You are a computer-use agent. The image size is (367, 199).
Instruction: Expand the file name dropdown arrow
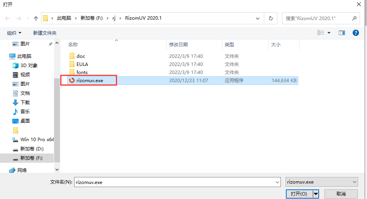pos(277,182)
